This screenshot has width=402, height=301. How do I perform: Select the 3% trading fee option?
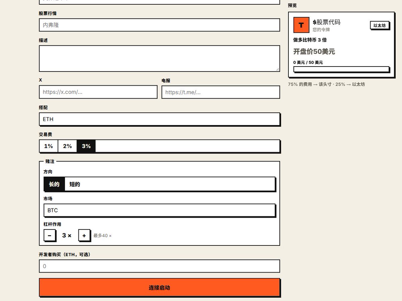point(86,146)
